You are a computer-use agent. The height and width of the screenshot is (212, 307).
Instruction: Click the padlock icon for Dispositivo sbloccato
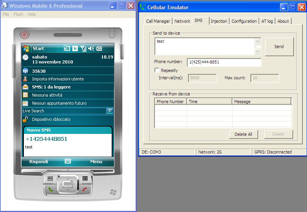(x=25, y=119)
